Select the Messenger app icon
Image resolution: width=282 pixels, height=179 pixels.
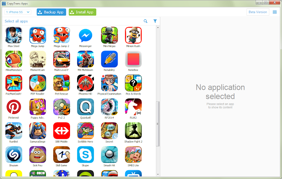pos(85,35)
